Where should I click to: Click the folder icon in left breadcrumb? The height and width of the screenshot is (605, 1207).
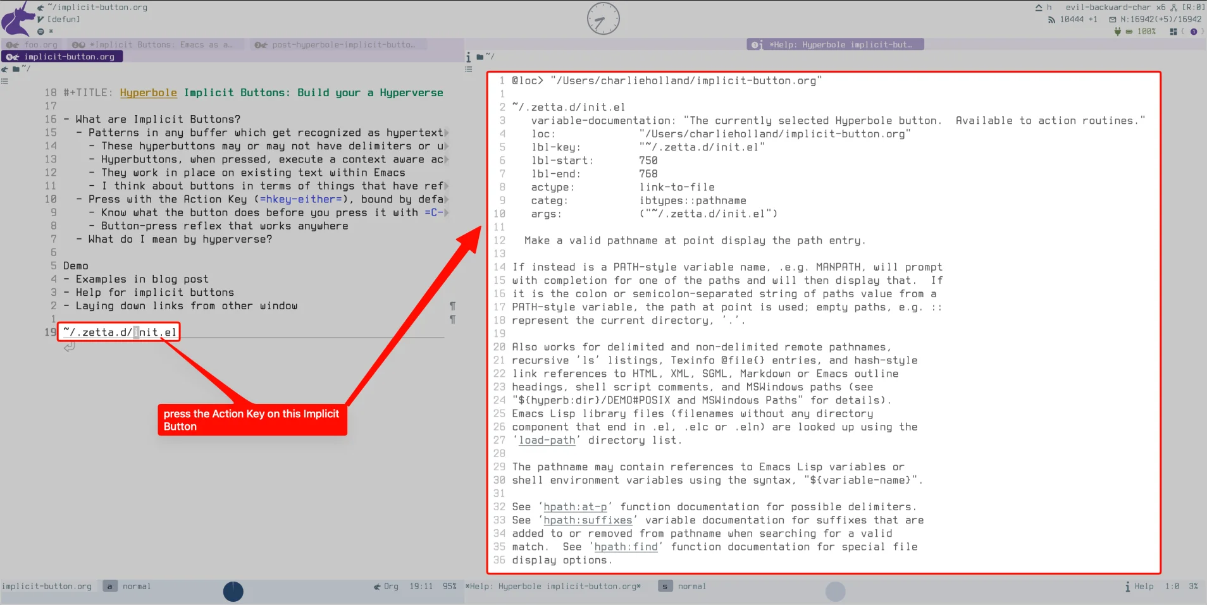point(16,69)
